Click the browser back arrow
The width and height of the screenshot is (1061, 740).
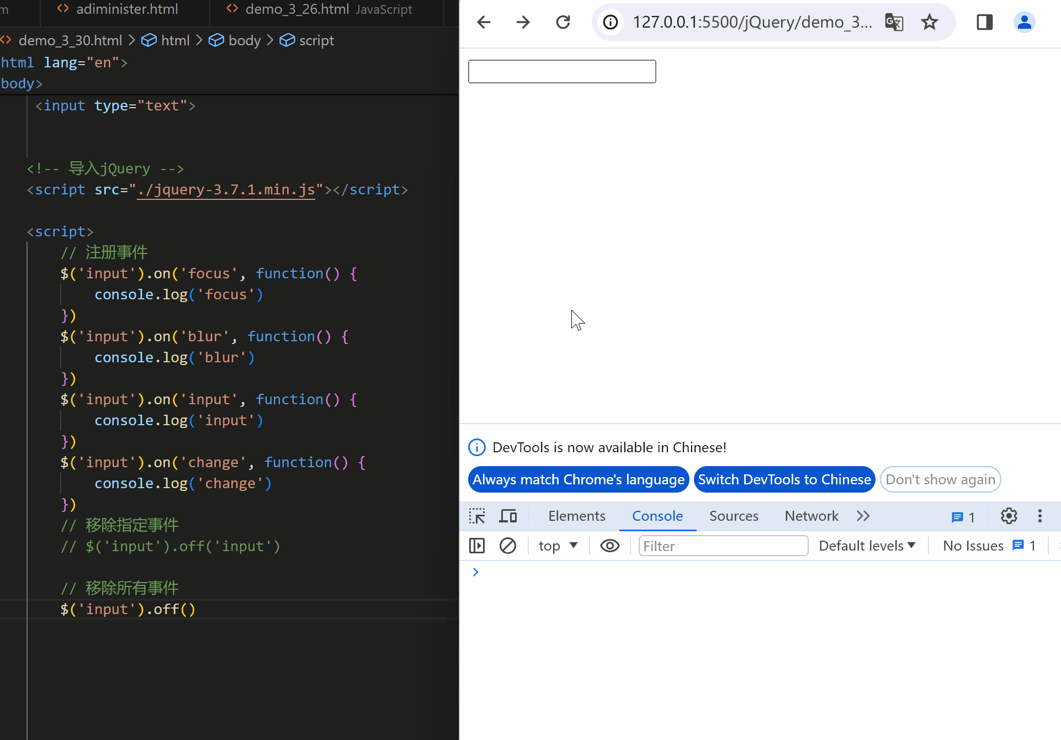pyautogui.click(x=484, y=22)
